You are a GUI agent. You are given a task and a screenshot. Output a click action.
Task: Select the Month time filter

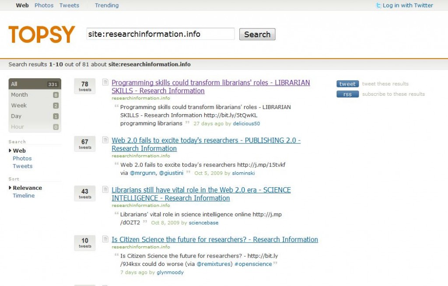coord(35,95)
